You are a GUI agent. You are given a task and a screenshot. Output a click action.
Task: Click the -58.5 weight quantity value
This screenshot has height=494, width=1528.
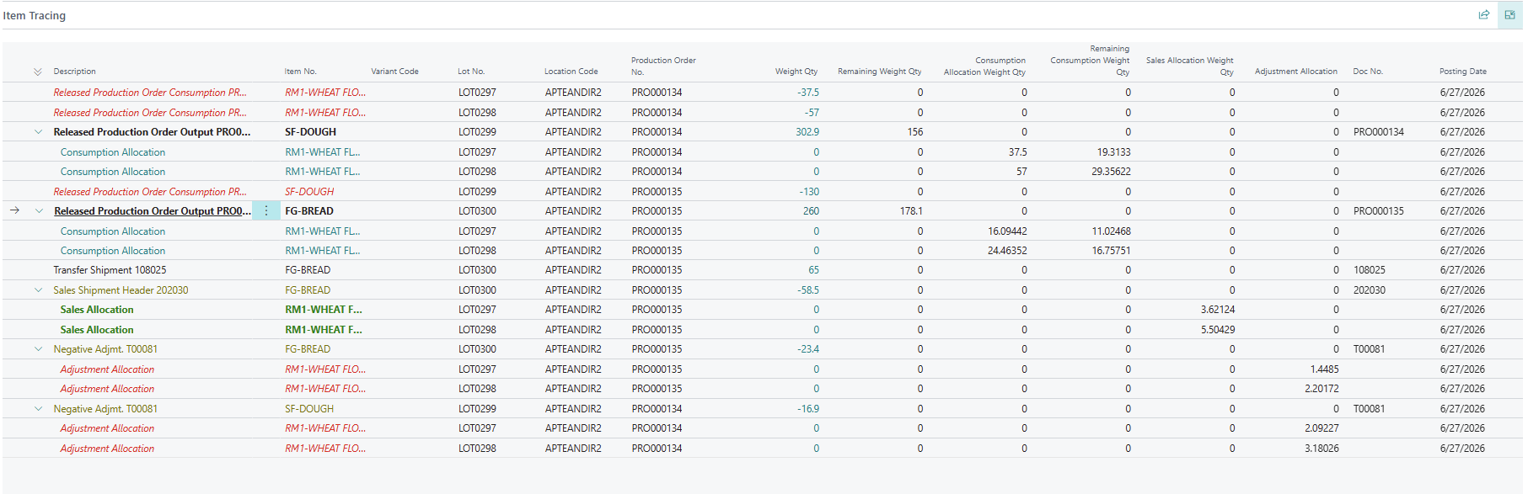click(x=808, y=290)
